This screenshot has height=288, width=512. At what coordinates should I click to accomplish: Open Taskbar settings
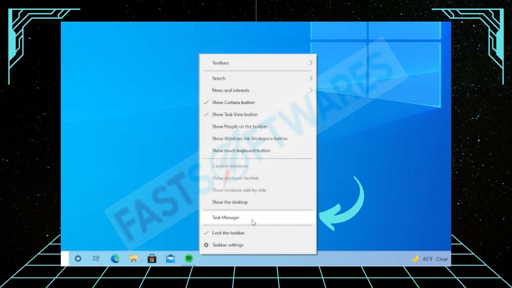point(258,245)
